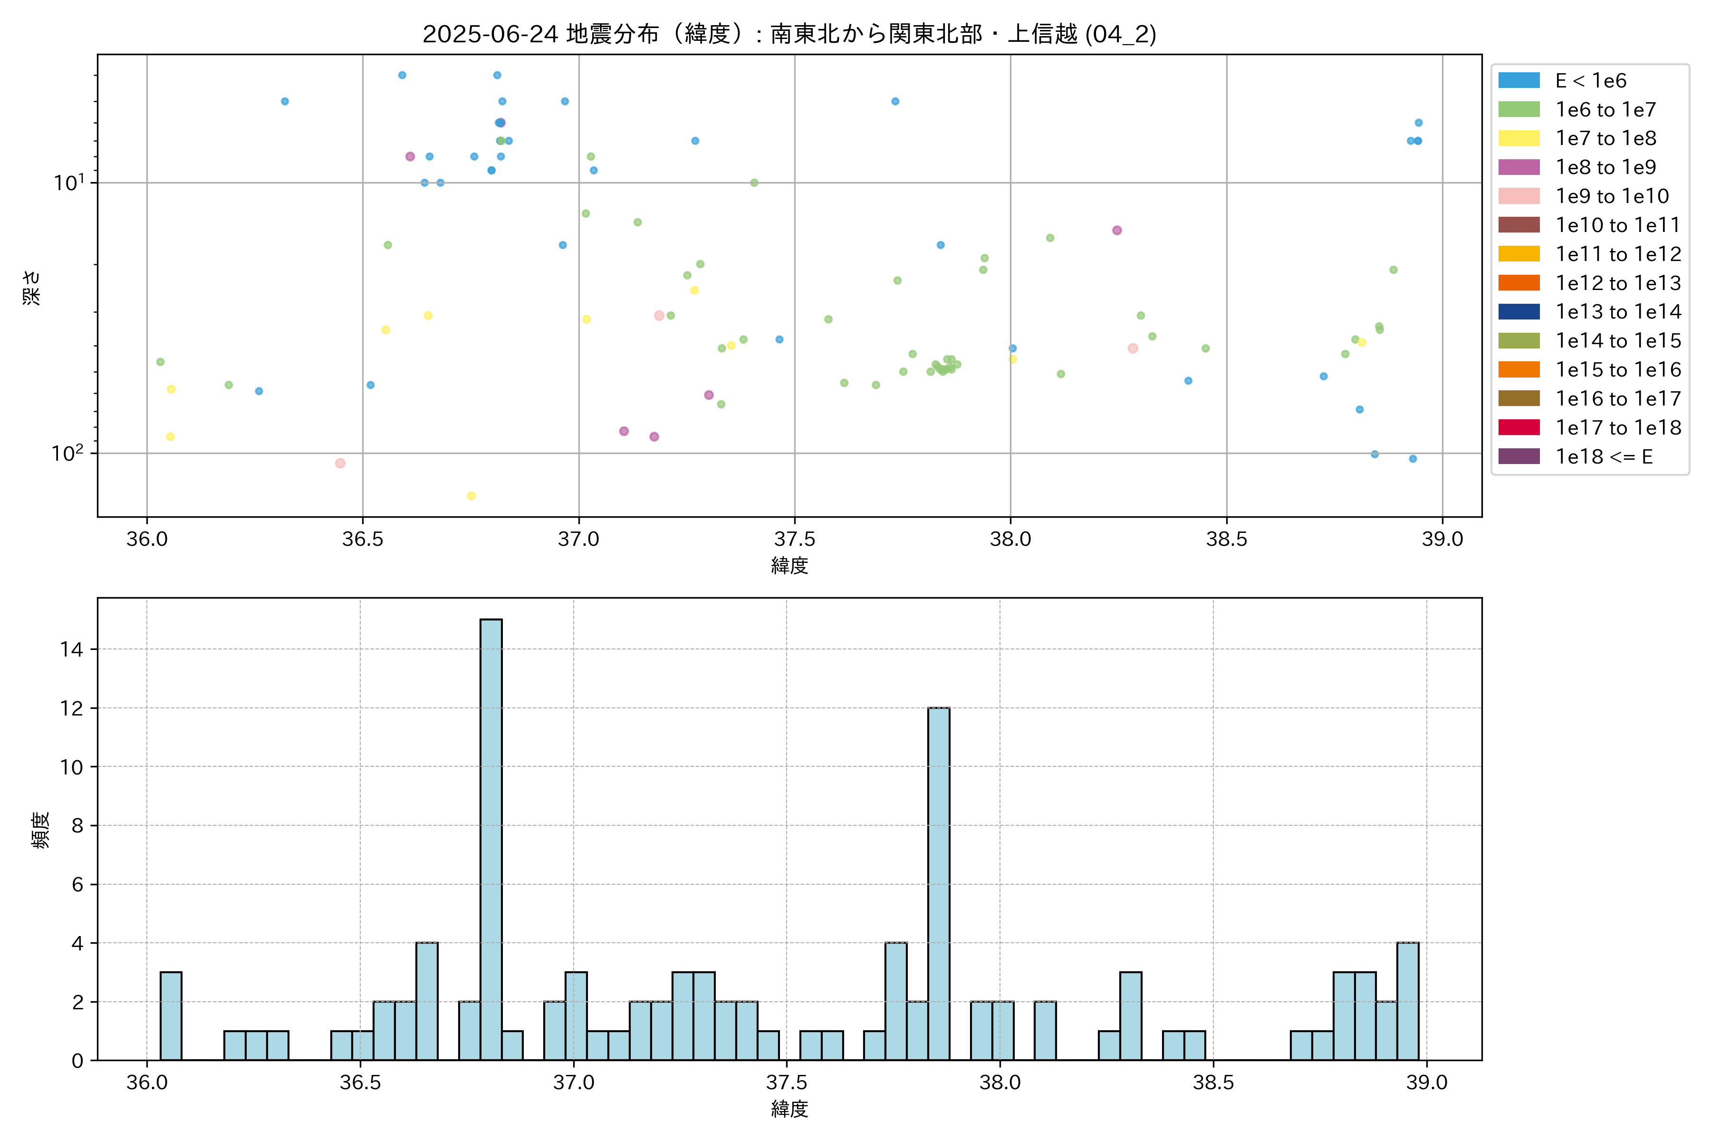Click the pink 1e9 to 1e10 legend swatch

[x=1518, y=196]
